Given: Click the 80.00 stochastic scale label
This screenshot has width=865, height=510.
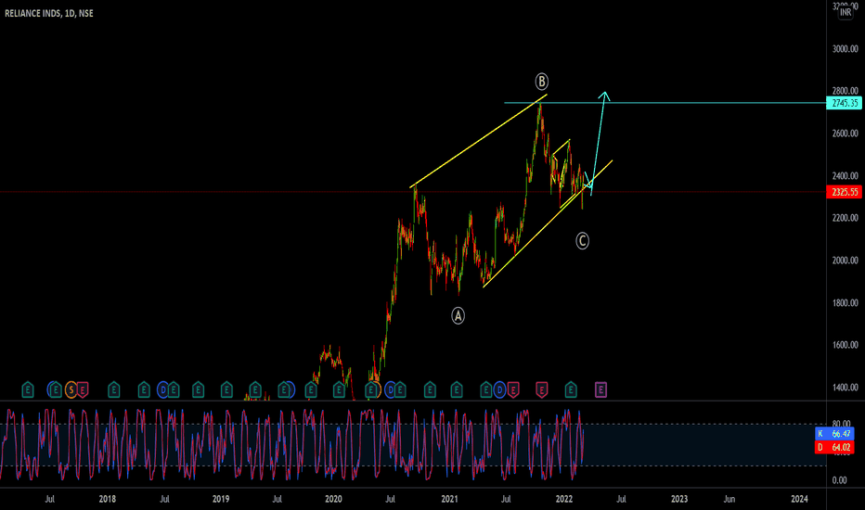Looking at the screenshot, I should click(x=841, y=424).
